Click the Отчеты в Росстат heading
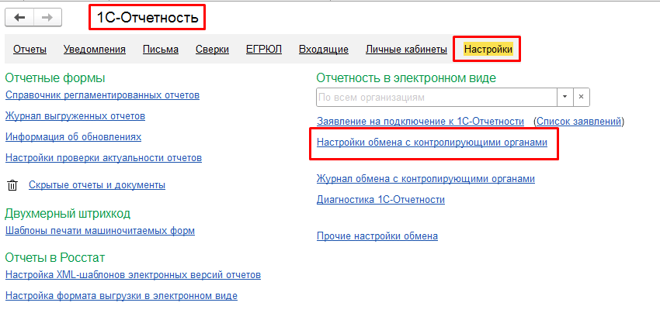This screenshot has width=660, height=313. (x=54, y=257)
